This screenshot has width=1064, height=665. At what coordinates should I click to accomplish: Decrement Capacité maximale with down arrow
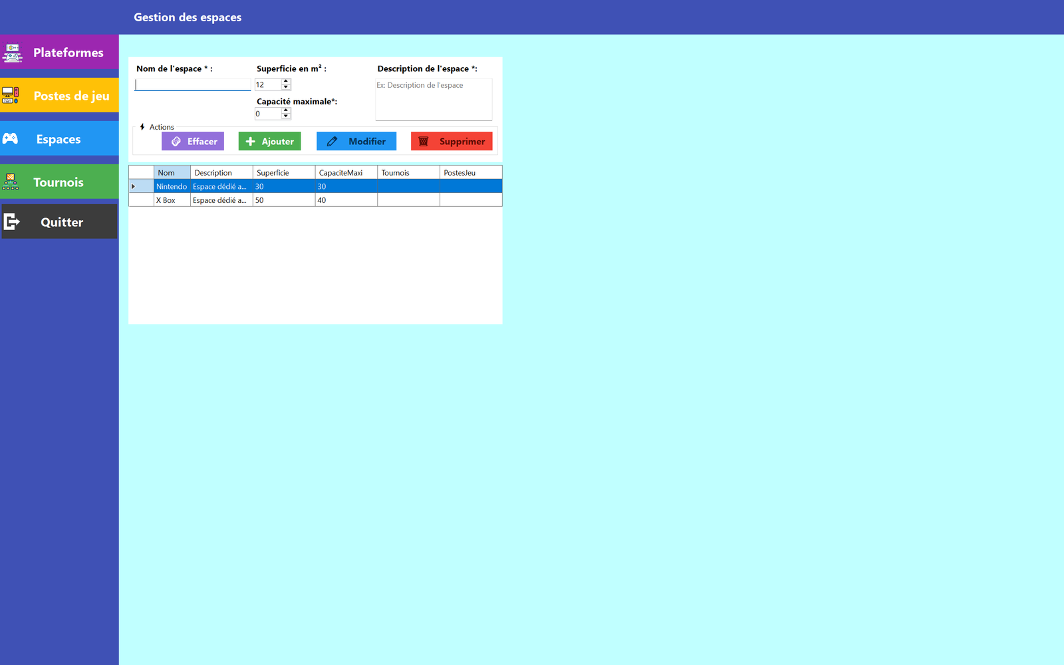pyautogui.click(x=286, y=116)
